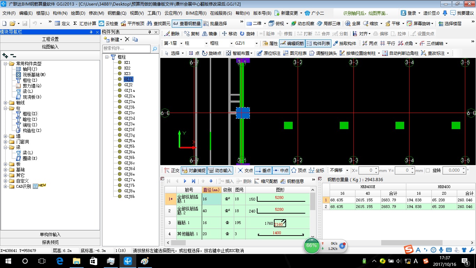The width and height of the screenshot is (476, 268).
Task: Expand the 轴线 folder node
Action: 5,103
